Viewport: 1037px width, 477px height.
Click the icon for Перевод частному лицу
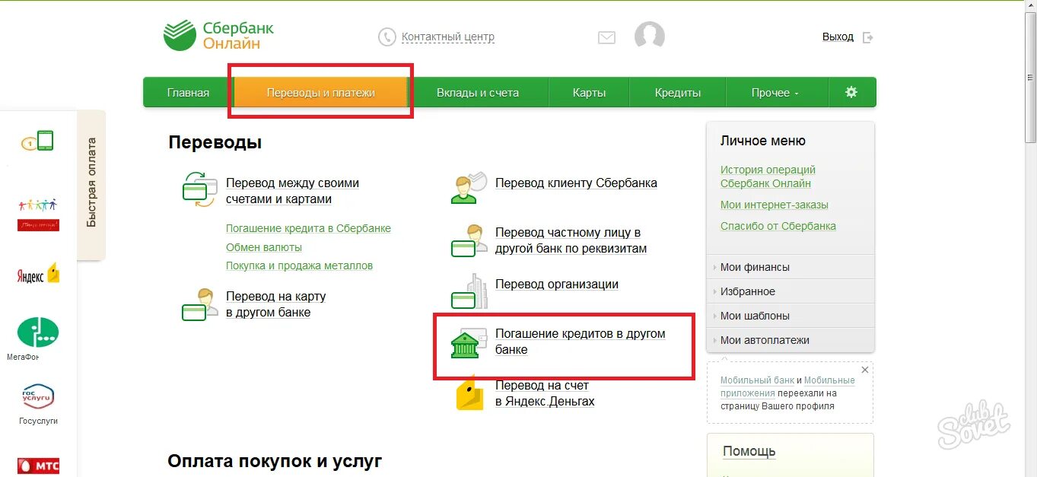pos(469,240)
